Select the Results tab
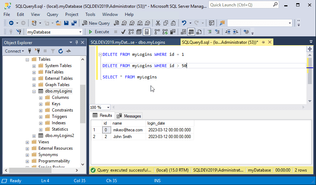The height and width of the screenshot is (185, 316). (x=102, y=115)
